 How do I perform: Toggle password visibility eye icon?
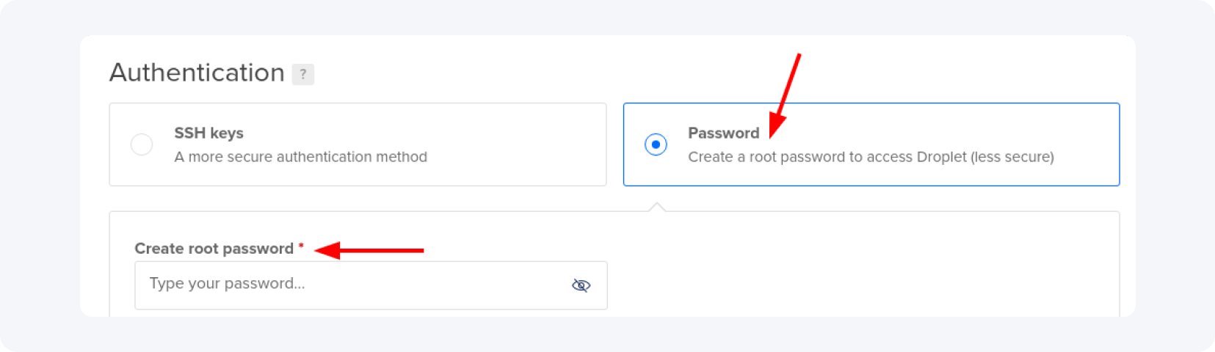[581, 285]
